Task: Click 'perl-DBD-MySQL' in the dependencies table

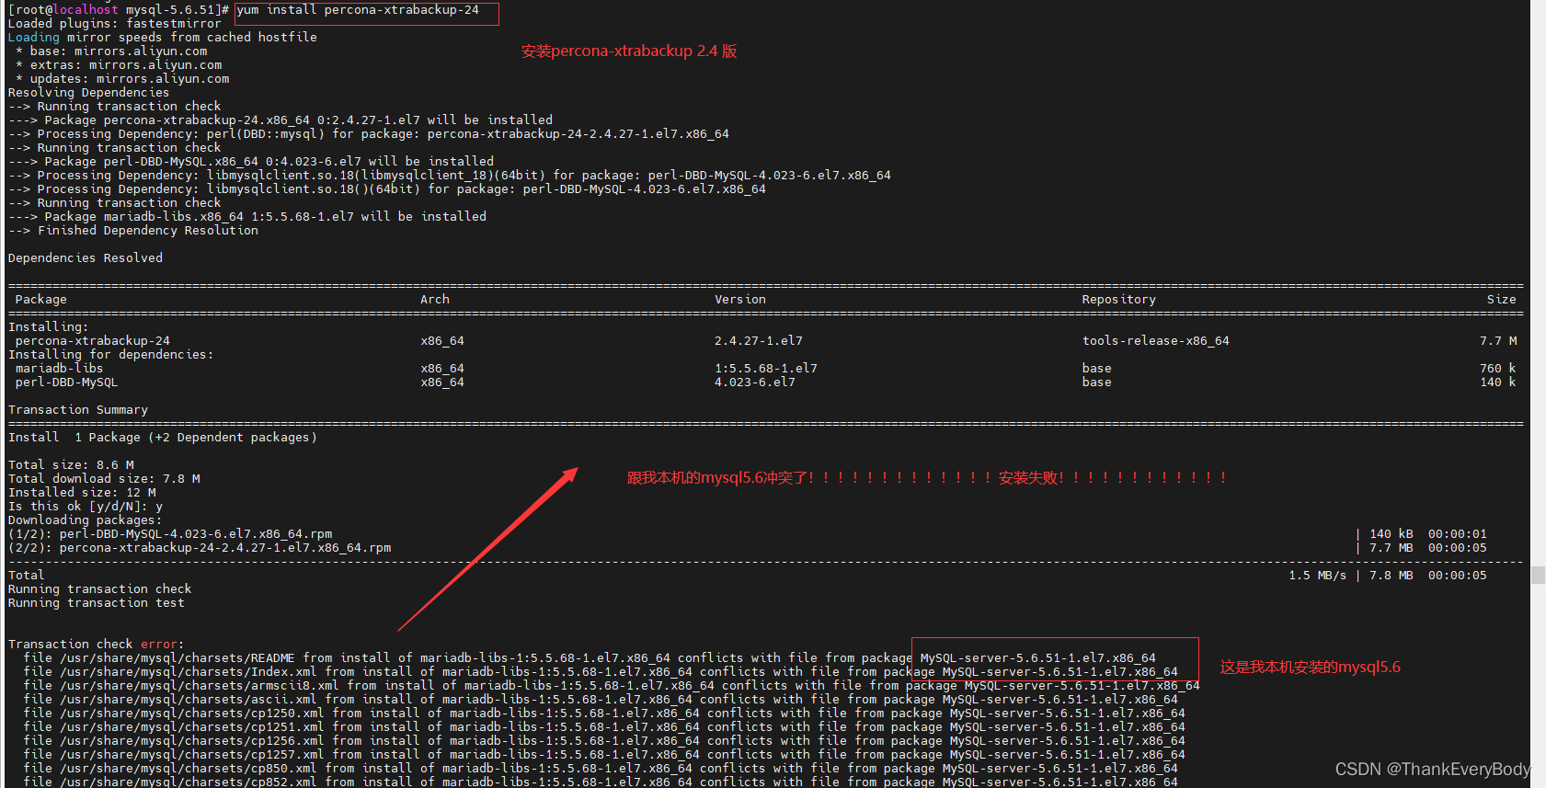Action: pos(67,383)
